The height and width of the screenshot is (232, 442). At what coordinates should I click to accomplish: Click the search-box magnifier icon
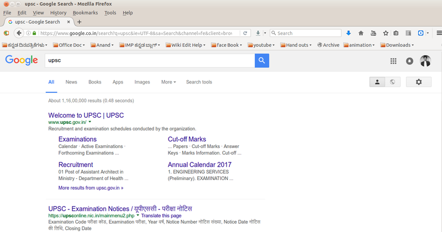273,33
